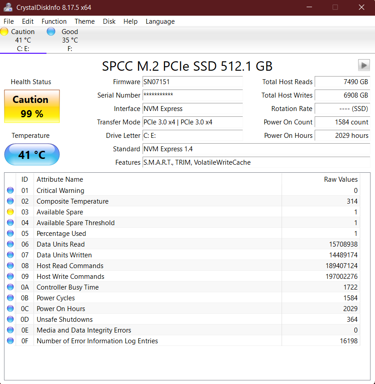Click status dot for Power Cycles row
Screen dimensions: 375x384
coord(10,298)
